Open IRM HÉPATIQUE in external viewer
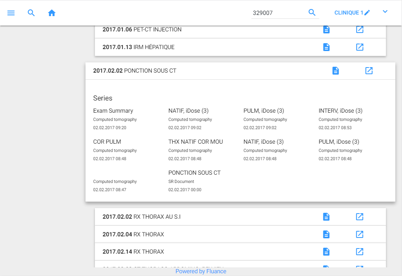Screen dimensions: 402x276 tap(359, 47)
